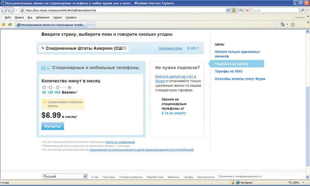Click the Интернет zone globe icon in status bar
The image size is (310, 186).
238,183
